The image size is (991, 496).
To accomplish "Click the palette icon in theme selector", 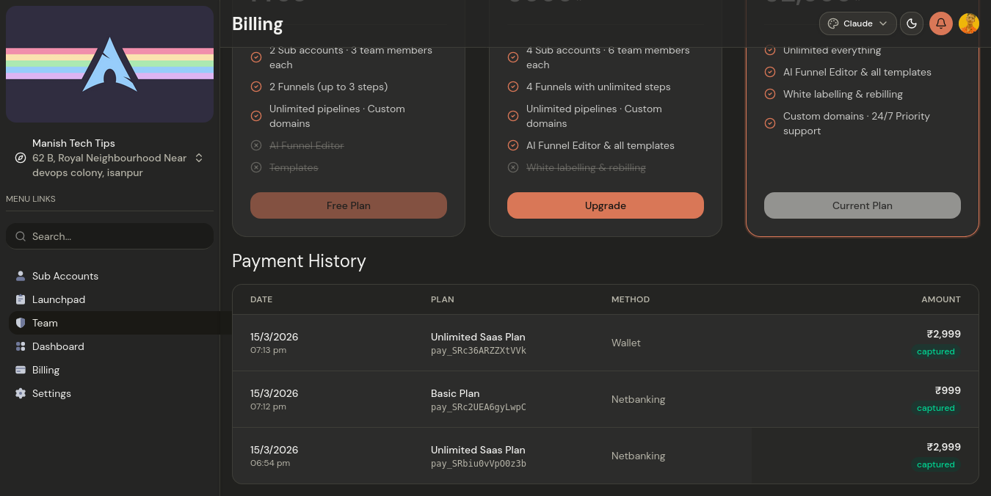I will click(x=833, y=23).
